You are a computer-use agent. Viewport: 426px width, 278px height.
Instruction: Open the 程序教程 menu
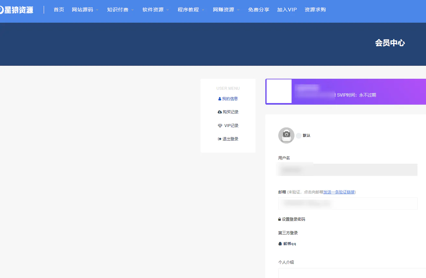[188, 10]
